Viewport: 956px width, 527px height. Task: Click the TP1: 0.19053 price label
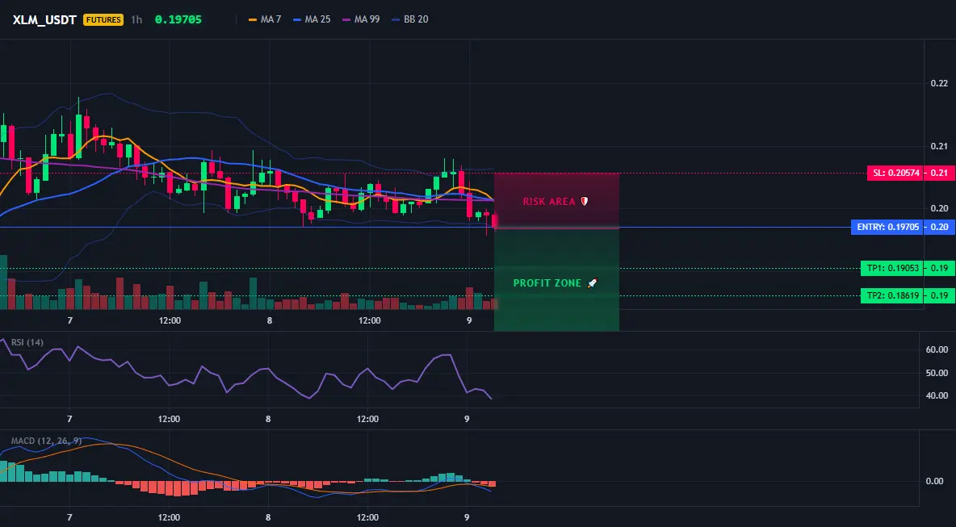pos(891,268)
